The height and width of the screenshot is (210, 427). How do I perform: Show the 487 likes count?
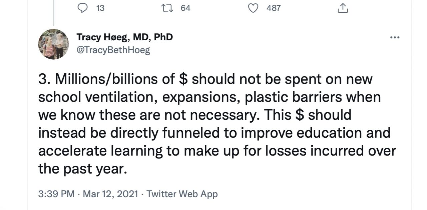274,8
